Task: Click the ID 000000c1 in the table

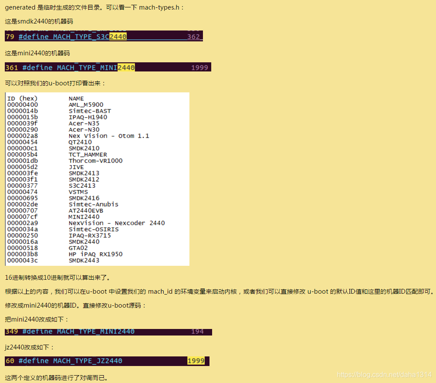Action: tap(23, 148)
